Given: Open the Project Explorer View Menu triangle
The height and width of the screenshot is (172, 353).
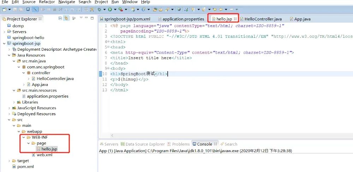Looking at the screenshot, I should (x=81, y=18).
